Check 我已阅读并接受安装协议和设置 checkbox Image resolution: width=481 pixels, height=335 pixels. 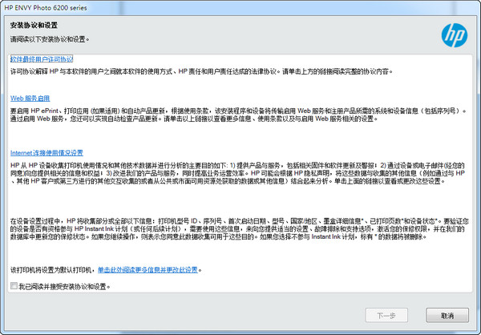point(14,286)
